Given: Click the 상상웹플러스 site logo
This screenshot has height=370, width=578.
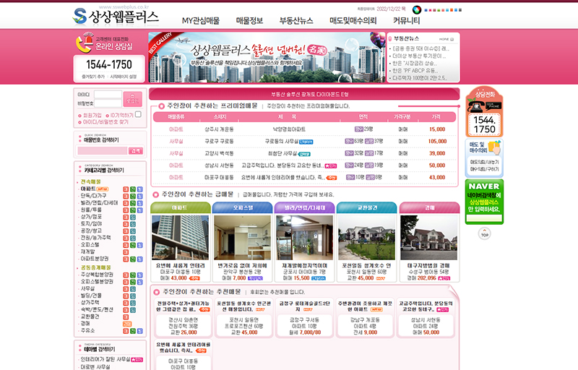Looking at the screenshot, I should coord(116,16).
